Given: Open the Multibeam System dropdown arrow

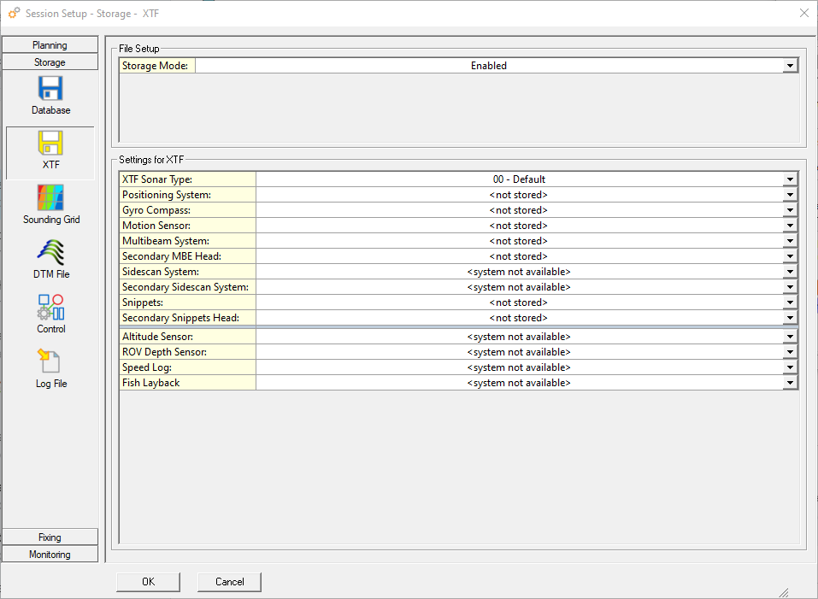Looking at the screenshot, I should 790,241.
